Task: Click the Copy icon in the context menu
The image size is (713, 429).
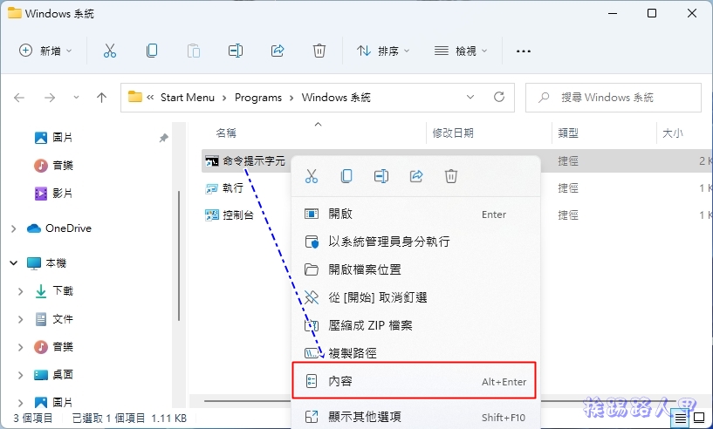Action: tap(346, 176)
